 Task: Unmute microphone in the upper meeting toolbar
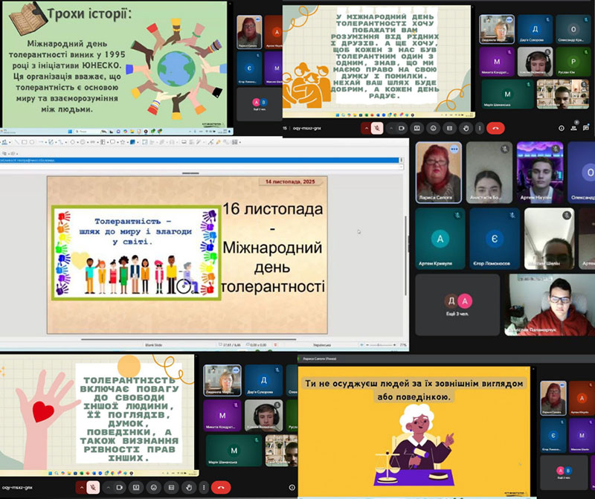click(x=377, y=128)
